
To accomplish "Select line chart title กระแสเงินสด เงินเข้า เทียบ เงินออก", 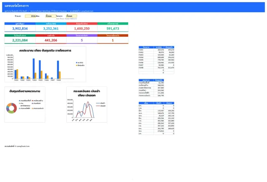I will (x=87, y=93).
